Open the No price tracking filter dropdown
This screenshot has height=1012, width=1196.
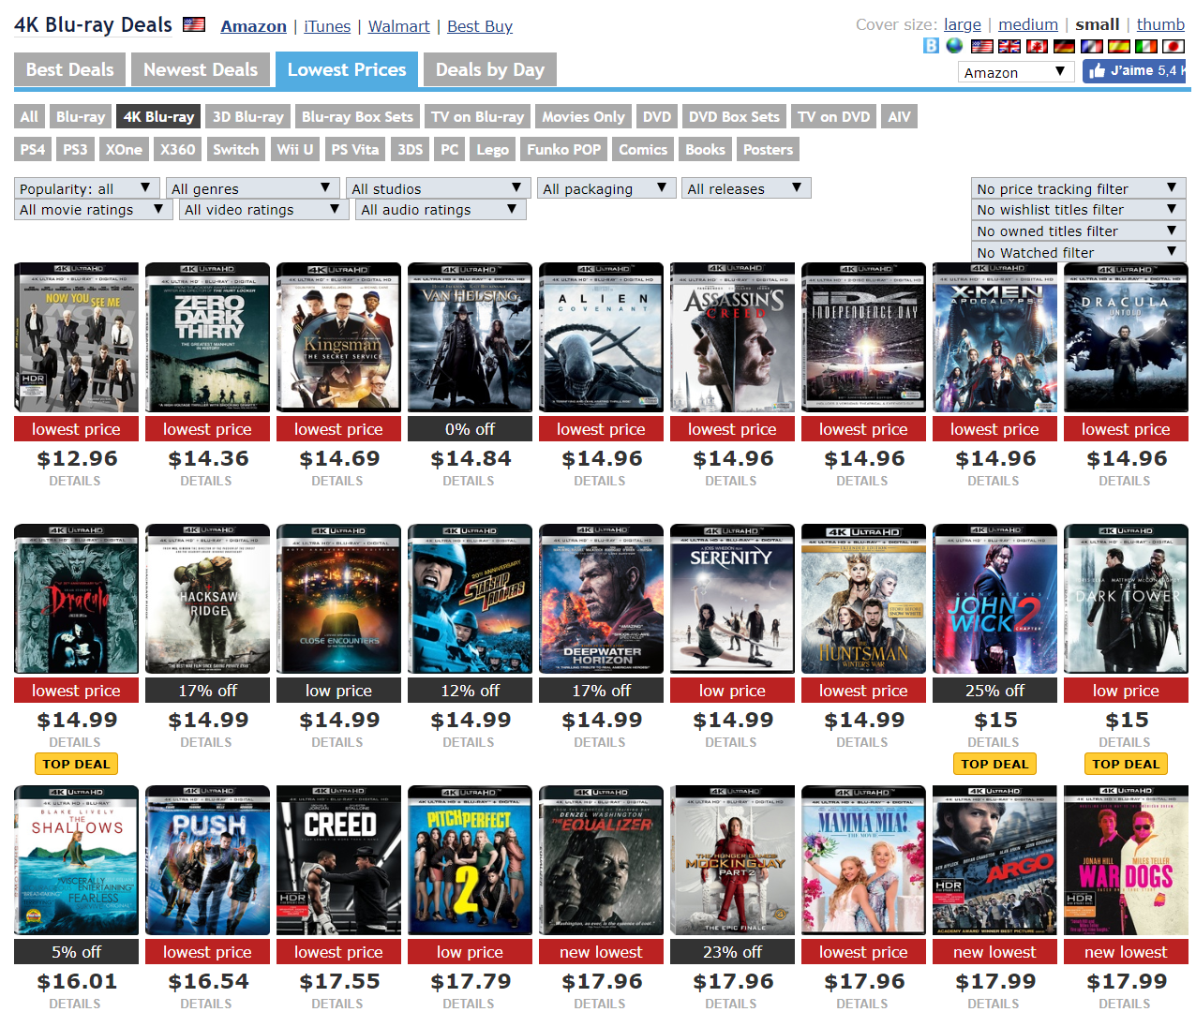click(x=1079, y=188)
